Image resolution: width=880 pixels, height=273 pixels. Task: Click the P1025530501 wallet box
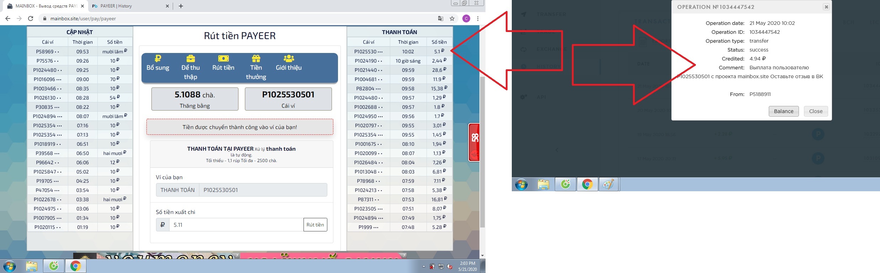pyautogui.click(x=288, y=99)
